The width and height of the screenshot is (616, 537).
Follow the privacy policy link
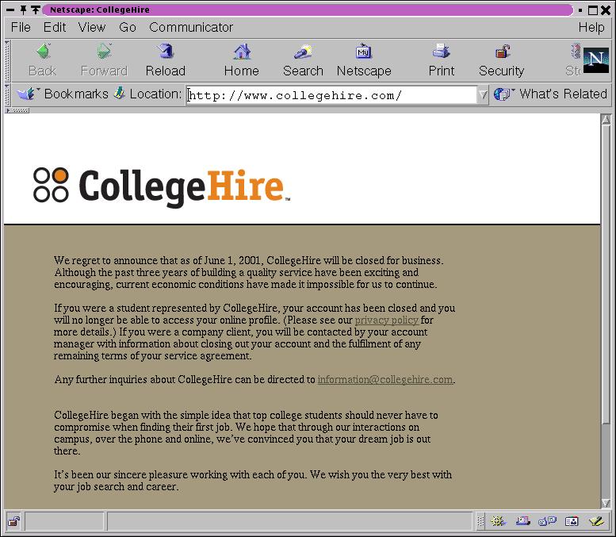pos(387,320)
